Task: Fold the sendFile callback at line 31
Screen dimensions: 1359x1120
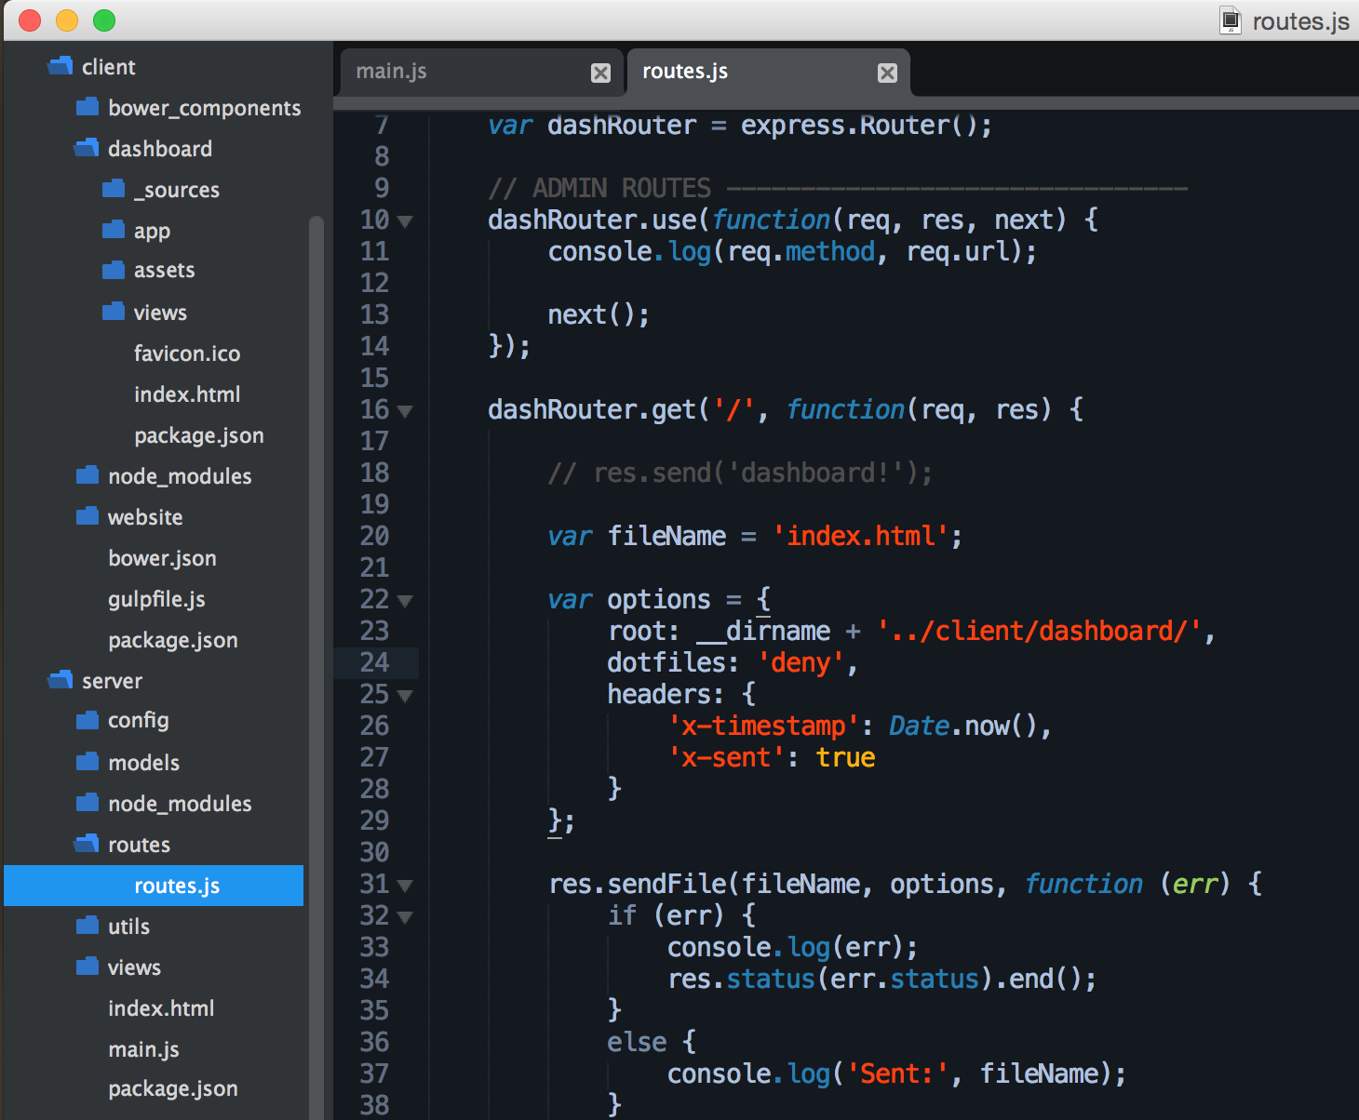Action: pyautogui.click(x=405, y=886)
